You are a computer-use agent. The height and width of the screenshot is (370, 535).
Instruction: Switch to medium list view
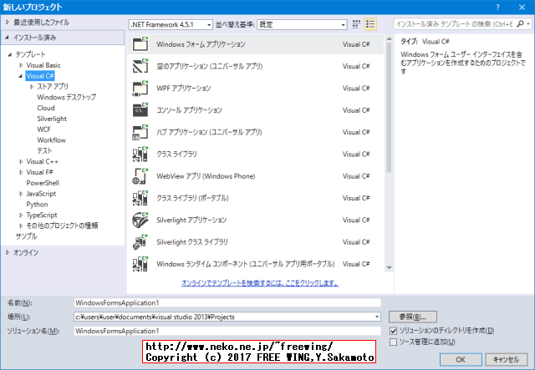pos(370,24)
